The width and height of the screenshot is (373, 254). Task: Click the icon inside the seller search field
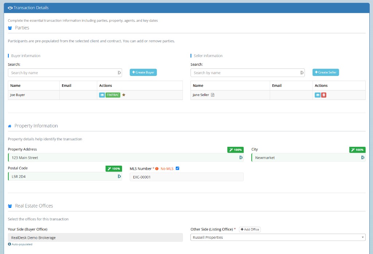coord(302,73)
